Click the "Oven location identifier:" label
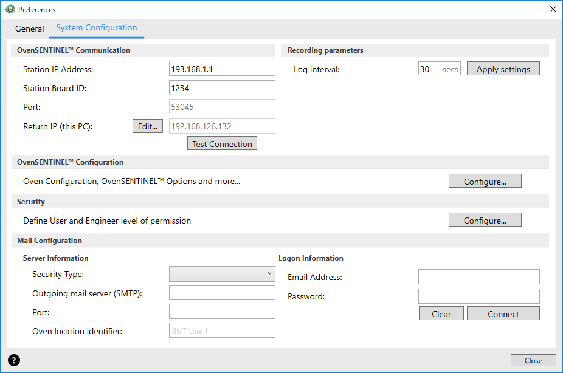Viewport: 563px width, 373px height. click(x=77, y=331)
